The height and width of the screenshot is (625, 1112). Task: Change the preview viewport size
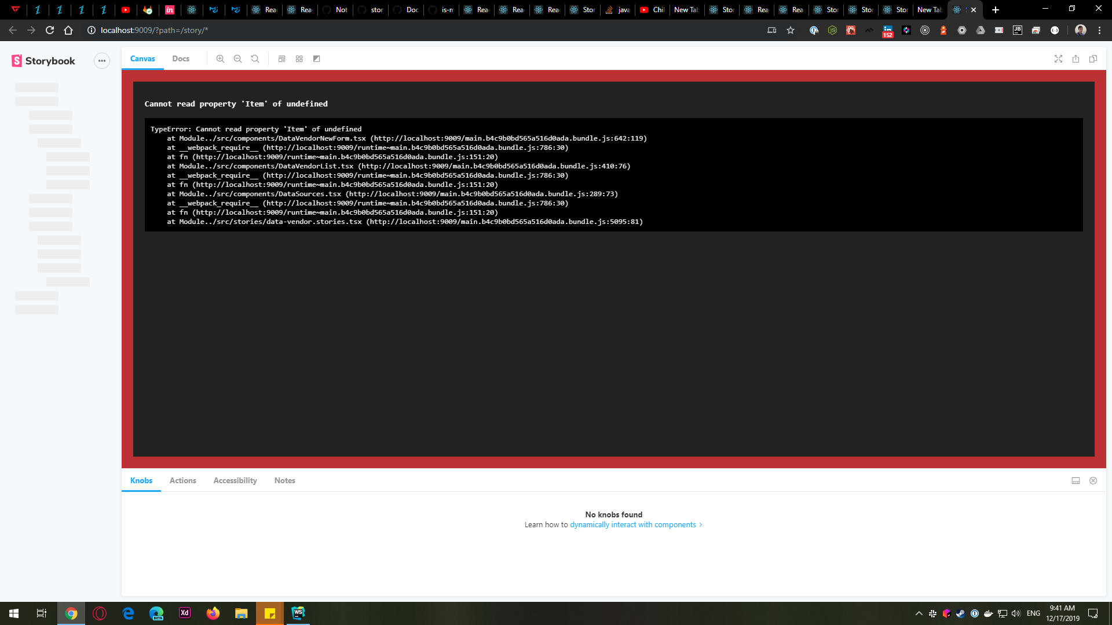(282, 58)
